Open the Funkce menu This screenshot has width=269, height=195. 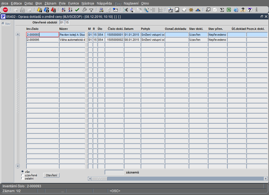click(x=73, y=3)
